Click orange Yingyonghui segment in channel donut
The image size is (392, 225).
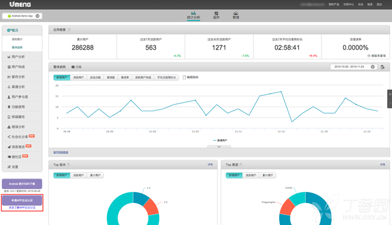tap(287, 207)
